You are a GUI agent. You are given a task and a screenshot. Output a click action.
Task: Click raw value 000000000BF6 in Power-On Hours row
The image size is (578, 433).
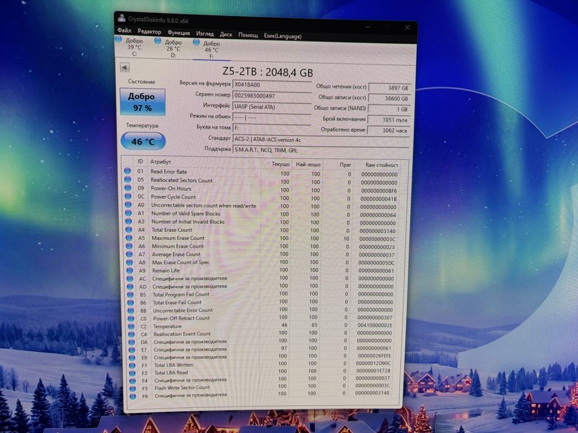point(379,191)
